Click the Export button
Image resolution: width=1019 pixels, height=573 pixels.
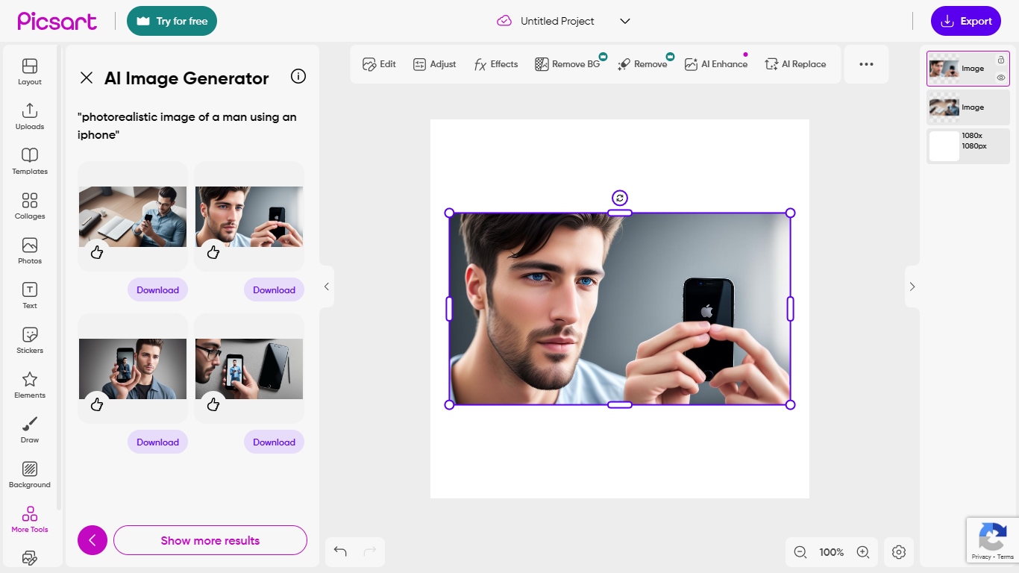tap(965, 21)
